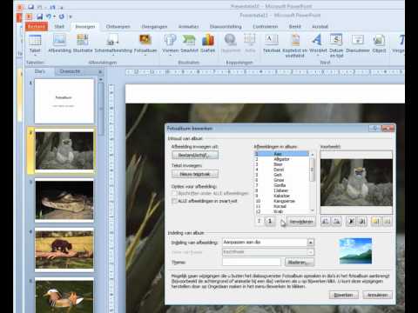Toggle 'ALLE afbeeldingen in zwart-wit' checkbox
The height and width of the screenshot is (313, 418).
pyautogui.click(x=174, y=201)
